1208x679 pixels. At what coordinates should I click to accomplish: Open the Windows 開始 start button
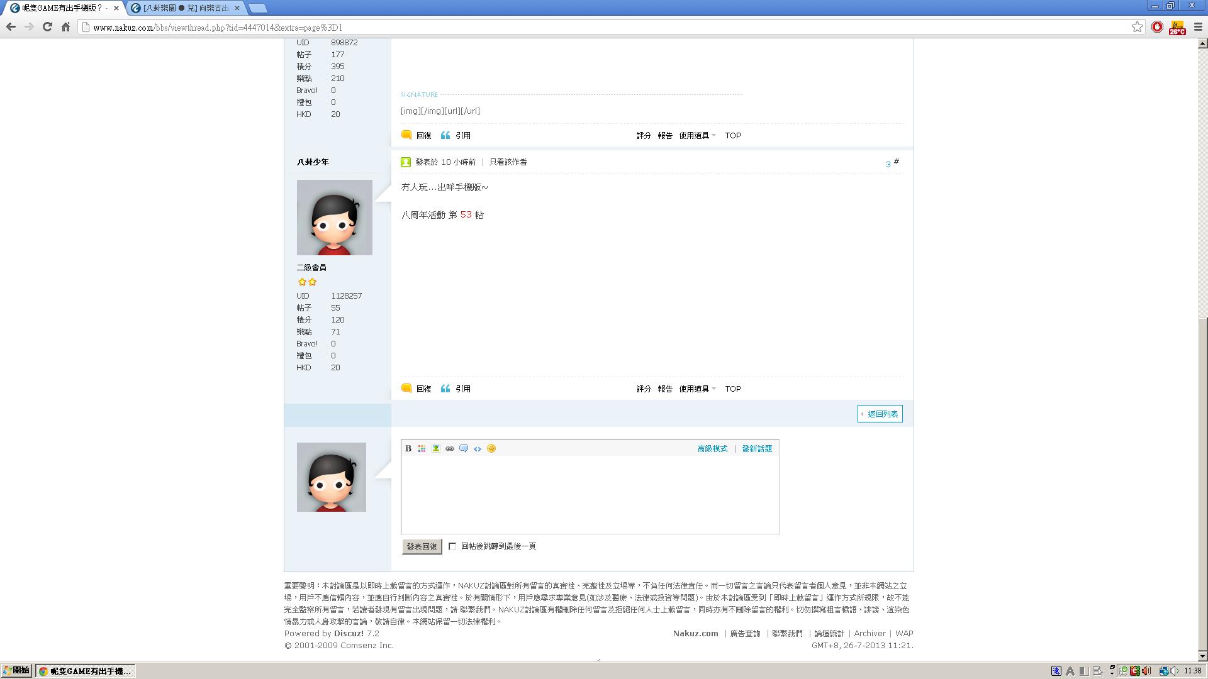[16, 670]
